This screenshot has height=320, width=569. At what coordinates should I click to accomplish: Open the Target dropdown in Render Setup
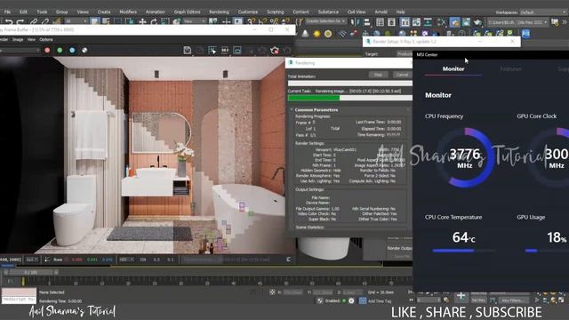[x=404, y=53]
